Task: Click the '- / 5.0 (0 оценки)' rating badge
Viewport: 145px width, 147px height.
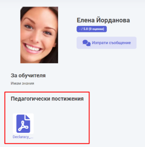Action: coord(92,29)
